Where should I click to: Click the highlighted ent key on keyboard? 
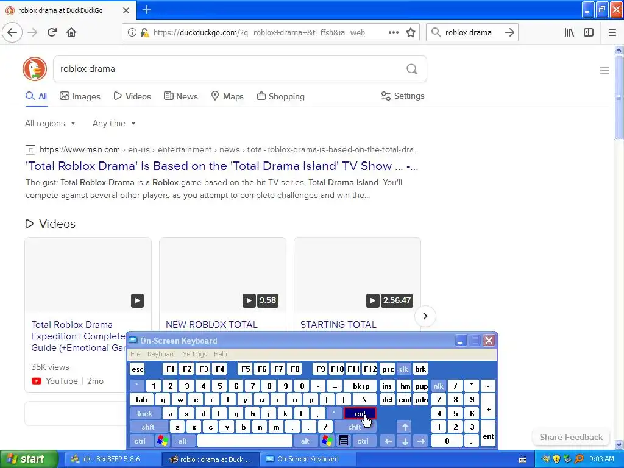pyautogui.click(x=360, y=414)
